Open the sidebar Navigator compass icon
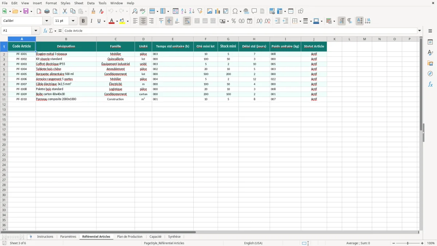The image size is (437, 246). 430,74
